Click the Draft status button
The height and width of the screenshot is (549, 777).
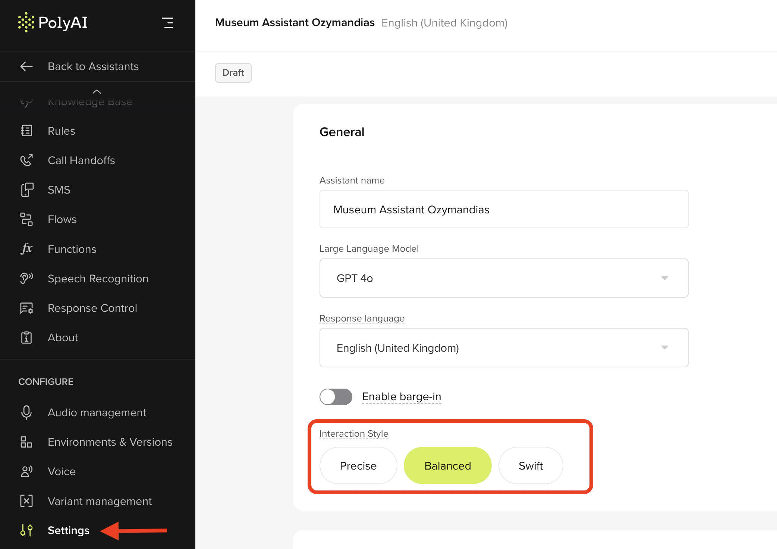pos(233,73)
